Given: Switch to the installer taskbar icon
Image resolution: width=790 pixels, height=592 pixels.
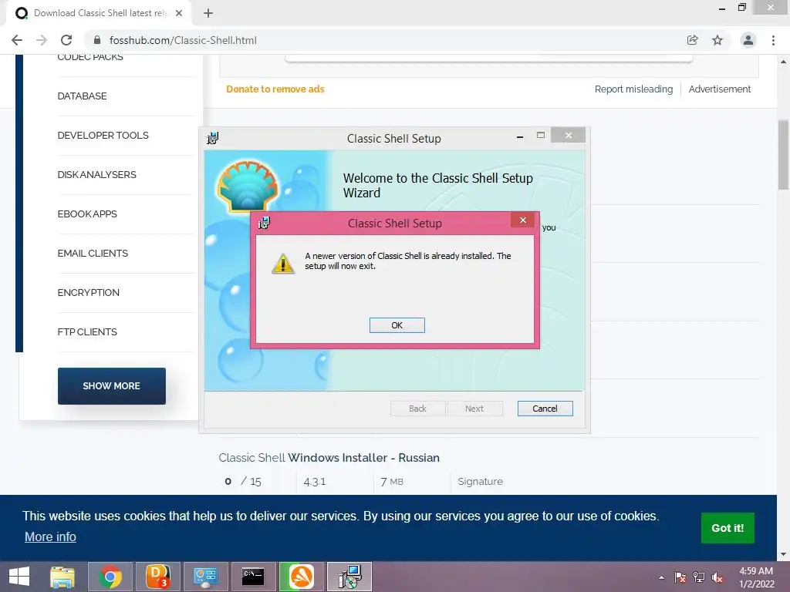Looking at the screenshot, I should click(349, 577).
